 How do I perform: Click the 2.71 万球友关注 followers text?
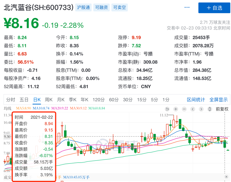tap(215, 22)
